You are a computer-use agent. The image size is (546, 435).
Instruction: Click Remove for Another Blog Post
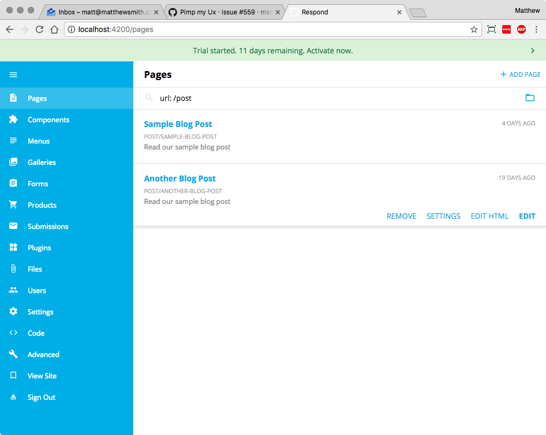click(402, 216)
